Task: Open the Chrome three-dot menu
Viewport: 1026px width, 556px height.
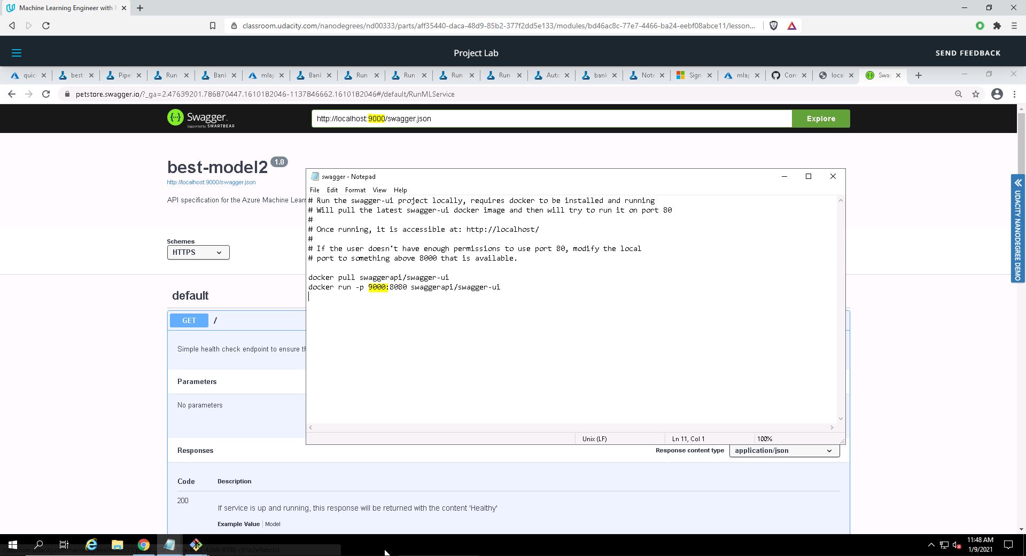Action: 1014,94
